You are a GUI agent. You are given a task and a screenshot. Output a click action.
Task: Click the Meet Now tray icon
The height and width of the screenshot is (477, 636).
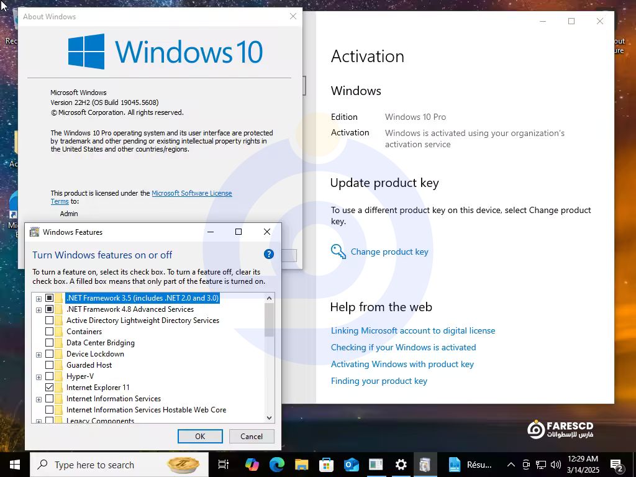click(526, 465)
